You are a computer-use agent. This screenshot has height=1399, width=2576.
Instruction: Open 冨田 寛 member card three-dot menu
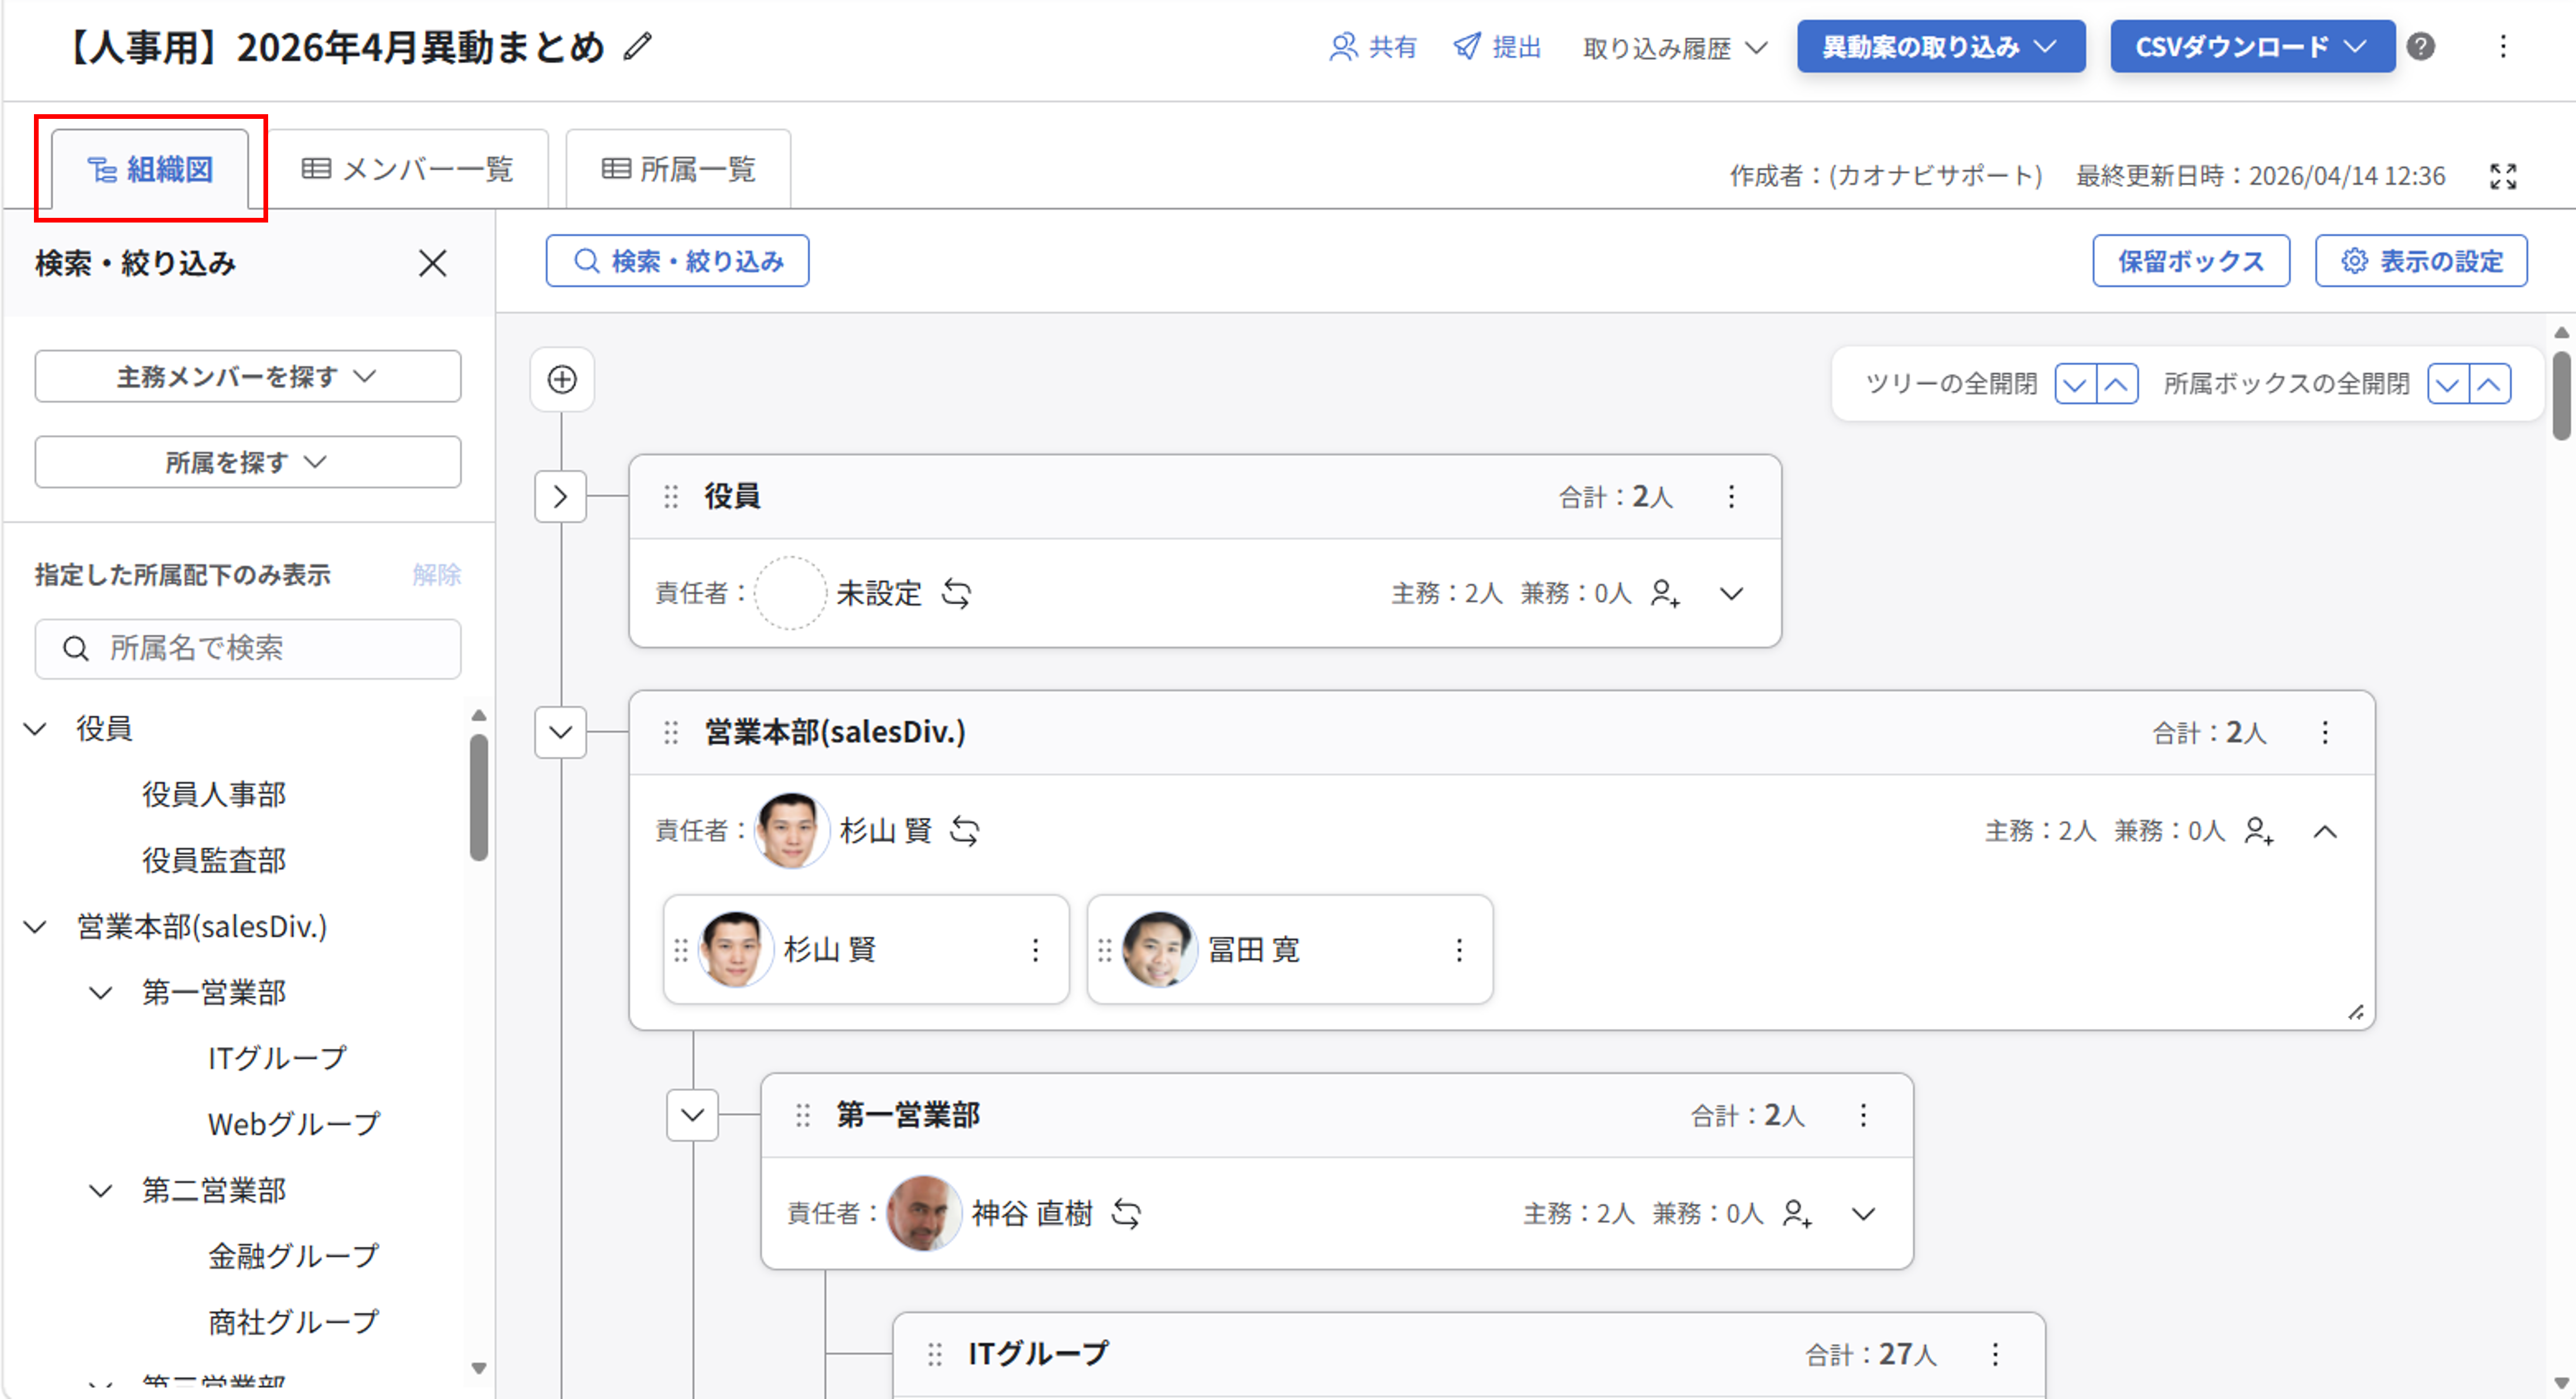(1459, 949)
